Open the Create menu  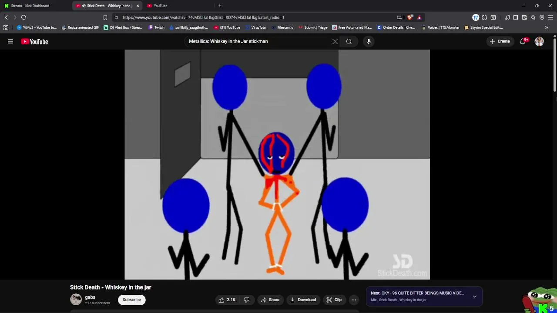[x=500, y=41]
